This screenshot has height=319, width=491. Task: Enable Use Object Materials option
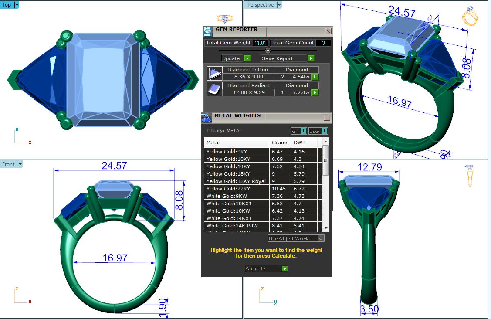pyautogui.click(x=321, y=238)
